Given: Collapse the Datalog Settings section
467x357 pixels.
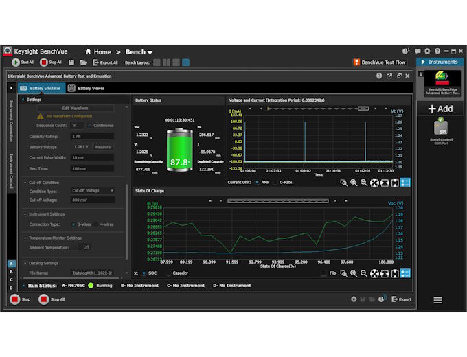Looking at the screenshot, I should (25, 263).
